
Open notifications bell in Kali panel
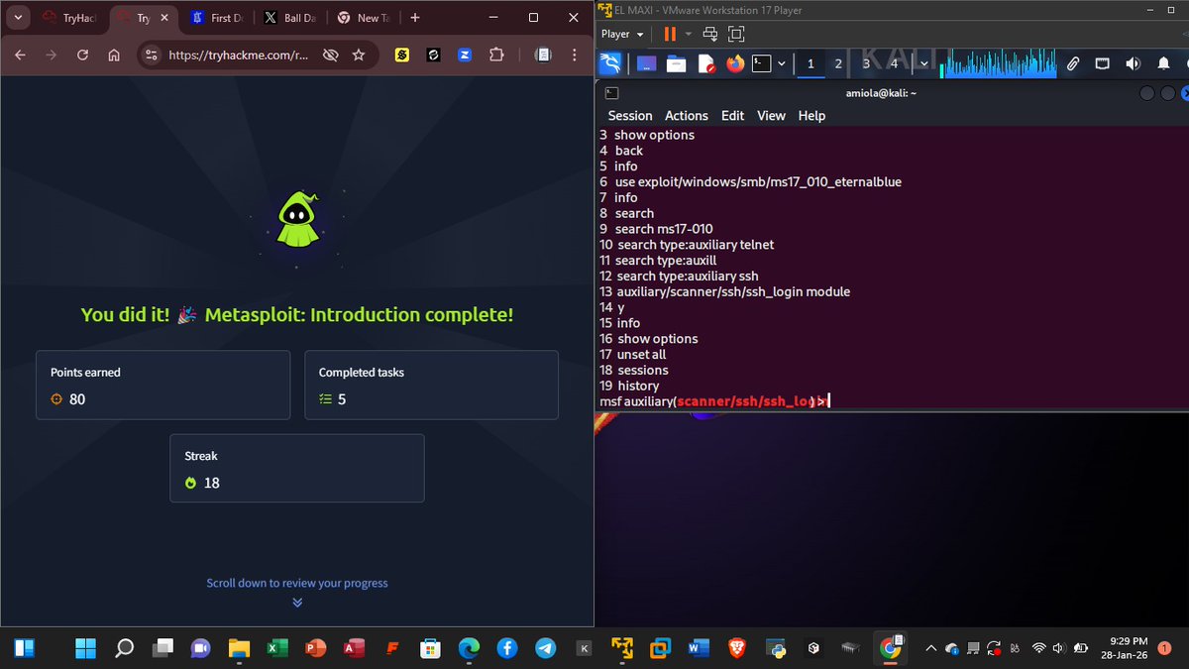[x=1163, y=63]
